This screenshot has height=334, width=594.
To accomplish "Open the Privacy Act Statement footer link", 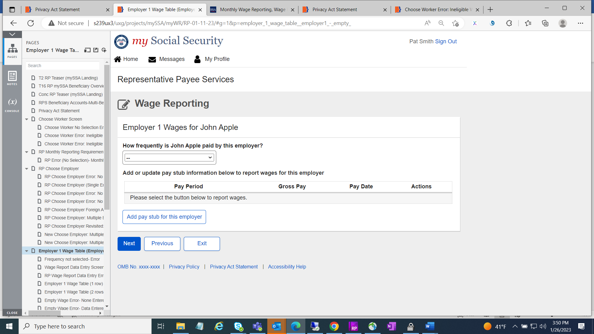I will coord(234,267).
